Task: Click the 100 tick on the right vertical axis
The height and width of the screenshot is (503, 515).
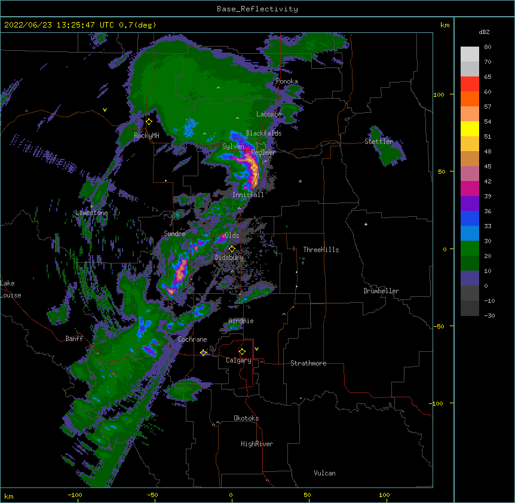Action: tap(439, 94)
